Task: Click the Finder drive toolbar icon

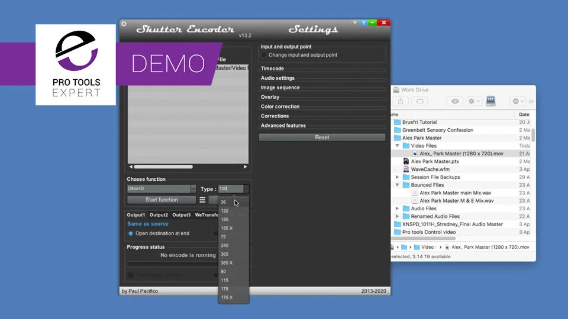Action: click(x=490, y=101)
